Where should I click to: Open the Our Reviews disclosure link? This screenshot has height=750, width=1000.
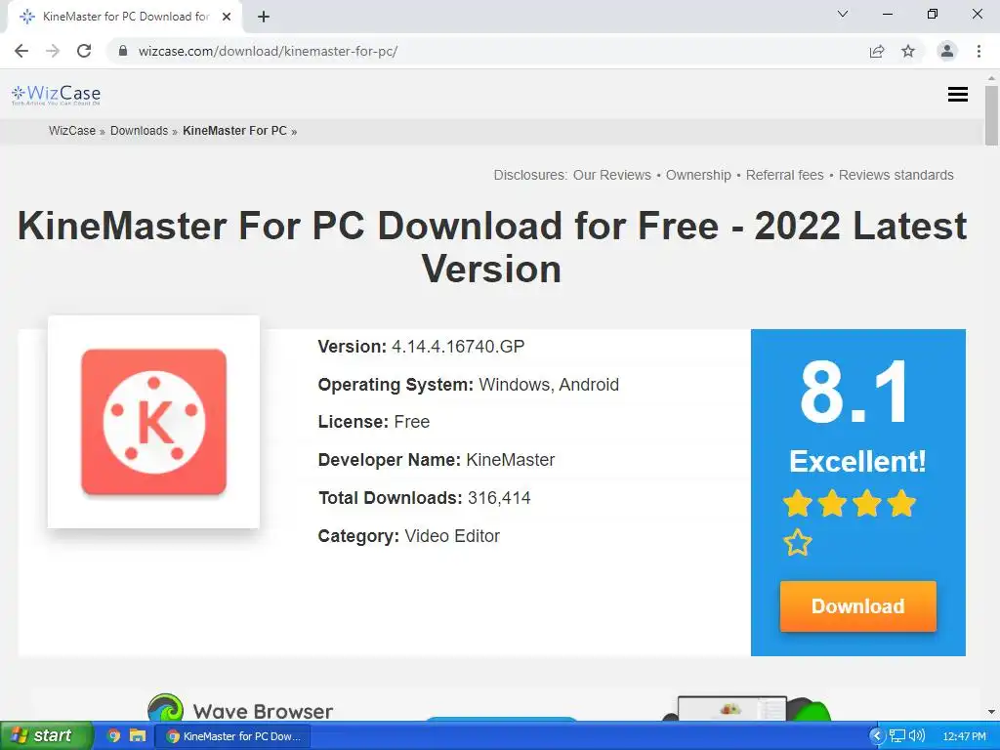coord(611,175)
